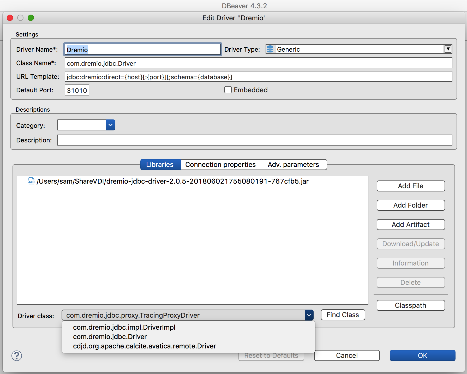Click the green zoom window button
This screenshot has height=374, width=467.
[x=31, y=18]
